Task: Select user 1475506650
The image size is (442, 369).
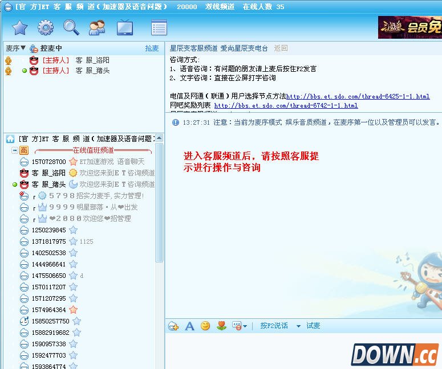Action: point(48,276)
